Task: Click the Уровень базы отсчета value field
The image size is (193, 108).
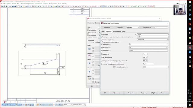Action: click(156, 67)
